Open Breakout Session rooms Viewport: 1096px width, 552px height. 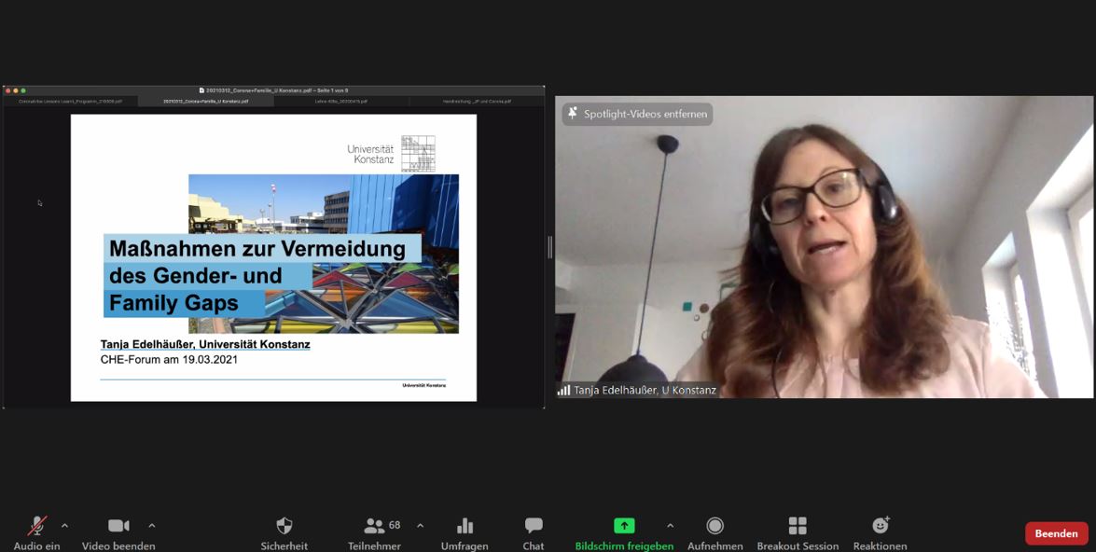[798, 526]
